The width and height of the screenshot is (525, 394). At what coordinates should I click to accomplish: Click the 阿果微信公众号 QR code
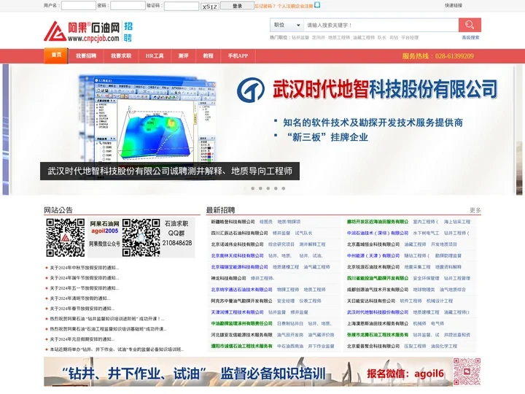[x=66, y=238]
